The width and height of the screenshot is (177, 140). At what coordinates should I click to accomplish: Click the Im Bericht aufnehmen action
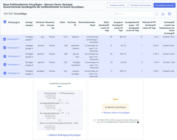pos(115,107)
